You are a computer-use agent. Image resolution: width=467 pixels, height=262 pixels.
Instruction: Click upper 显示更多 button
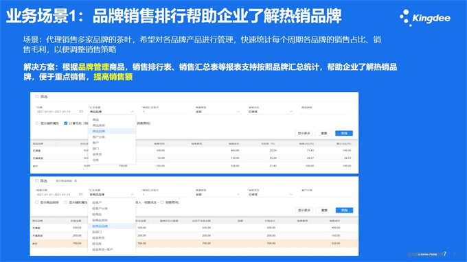coord(304,133)
